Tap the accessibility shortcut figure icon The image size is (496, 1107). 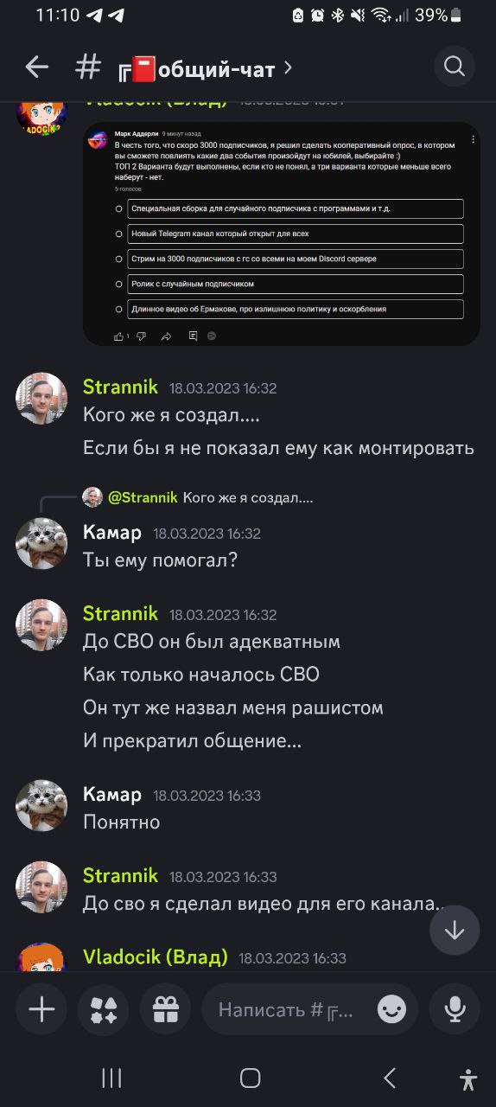tap(468, 1078)
